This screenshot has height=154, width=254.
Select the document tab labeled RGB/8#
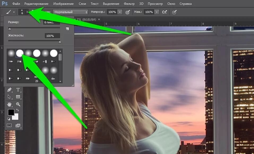(85, 19)
